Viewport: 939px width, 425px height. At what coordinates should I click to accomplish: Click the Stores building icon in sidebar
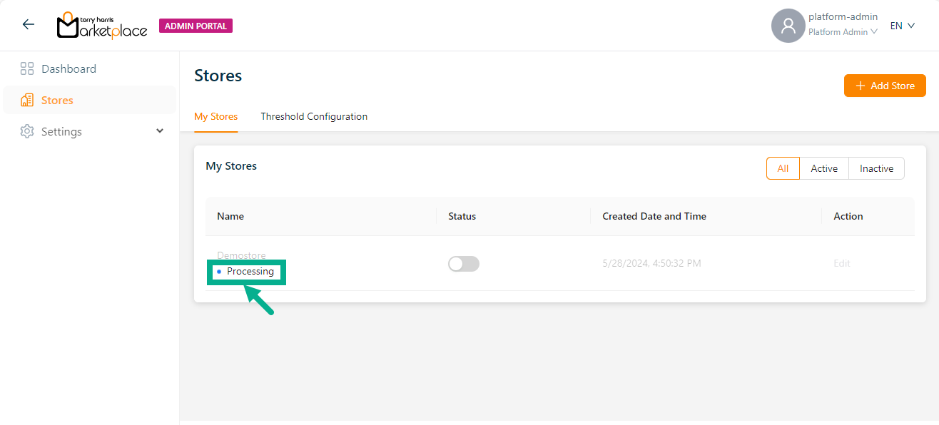(x=27, y=101)
